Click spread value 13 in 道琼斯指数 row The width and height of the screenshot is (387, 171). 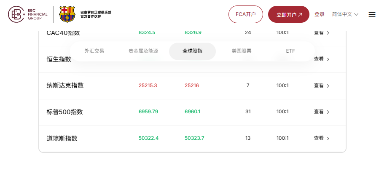click(248, 138)
